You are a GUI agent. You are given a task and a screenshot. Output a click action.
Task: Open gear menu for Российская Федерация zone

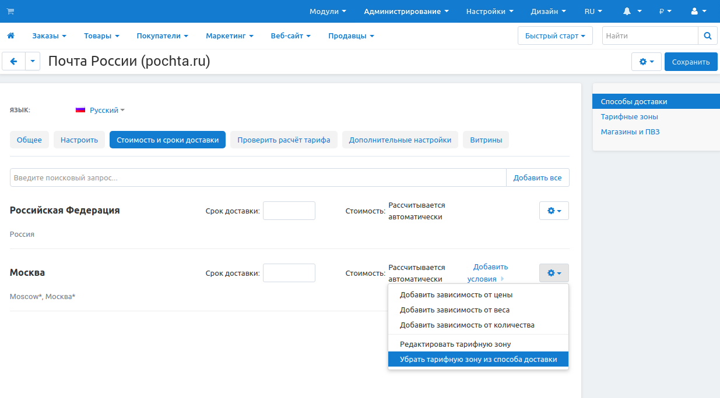click(554, 211)
